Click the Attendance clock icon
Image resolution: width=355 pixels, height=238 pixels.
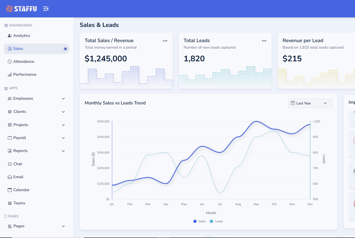10,62
